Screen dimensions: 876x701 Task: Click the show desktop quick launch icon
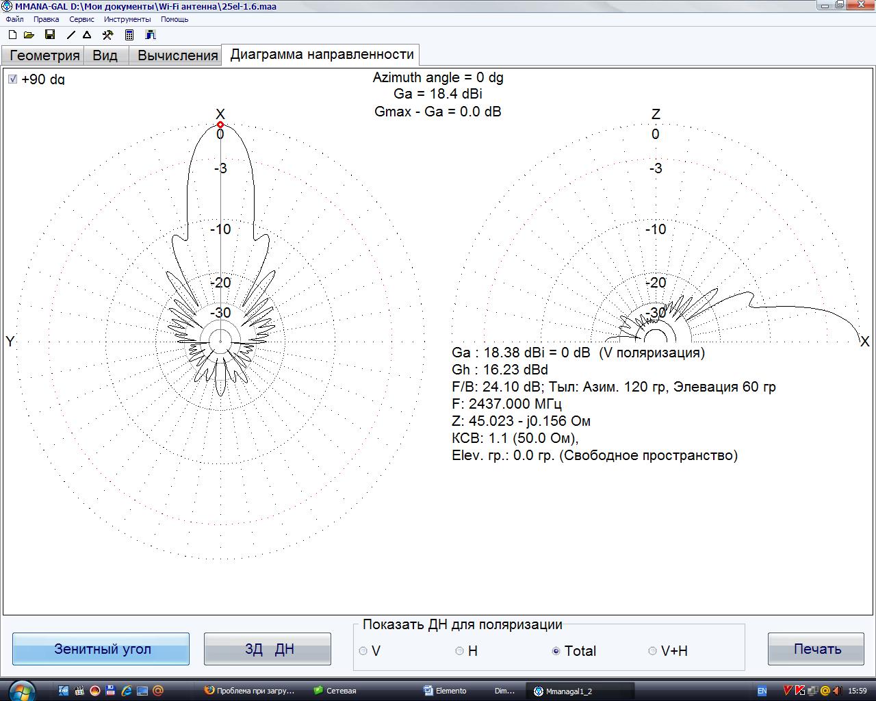(x=142, y=691)
